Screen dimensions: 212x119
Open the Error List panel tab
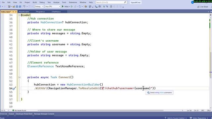click(x=4, y=114)
